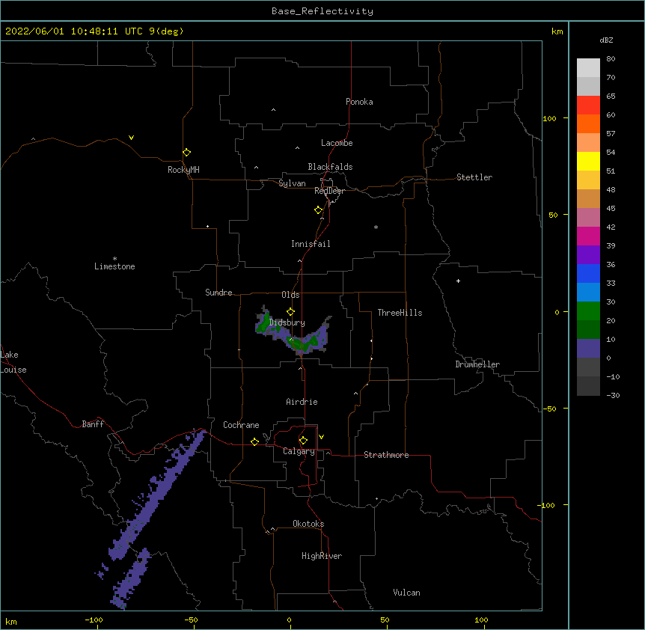The height and width of the screenshot is (630, 645).
Task: Click the Stettler city label
Action: (x=474, y=177)
